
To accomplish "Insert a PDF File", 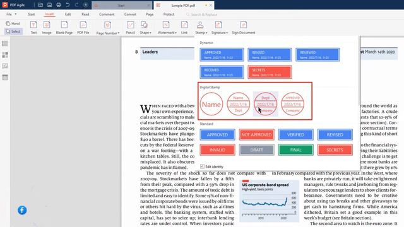I will 83,28.
